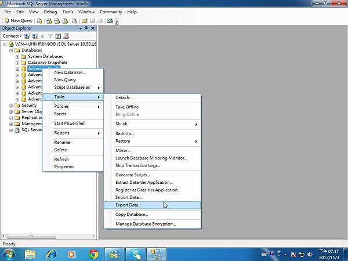Select Import Data... menu item
The height and width of the screenshot is (261, 348).
[x=152, y=197]
